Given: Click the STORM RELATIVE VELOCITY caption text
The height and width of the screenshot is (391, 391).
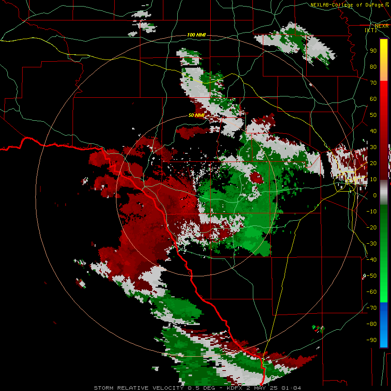Looking at the screenshot, I should [x=139, y=388].
